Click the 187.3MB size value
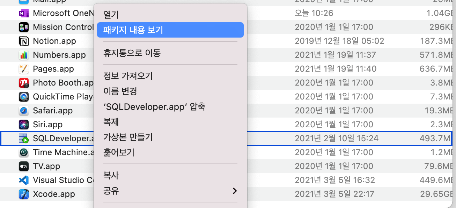Image resolution: width=456 pixels, height=208 pixels. [436, 41]
